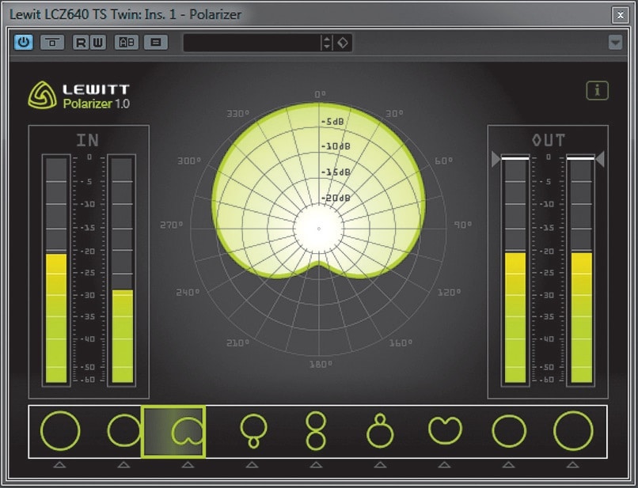Click the equals-sign copy settings button

(x=156, y=42)
